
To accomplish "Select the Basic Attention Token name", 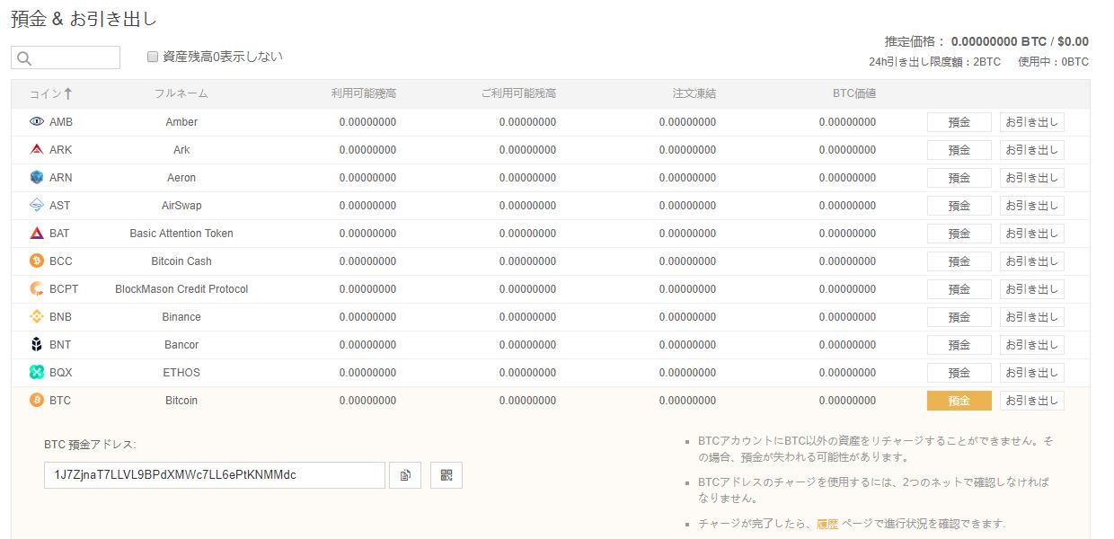I will tap(181, 234).
